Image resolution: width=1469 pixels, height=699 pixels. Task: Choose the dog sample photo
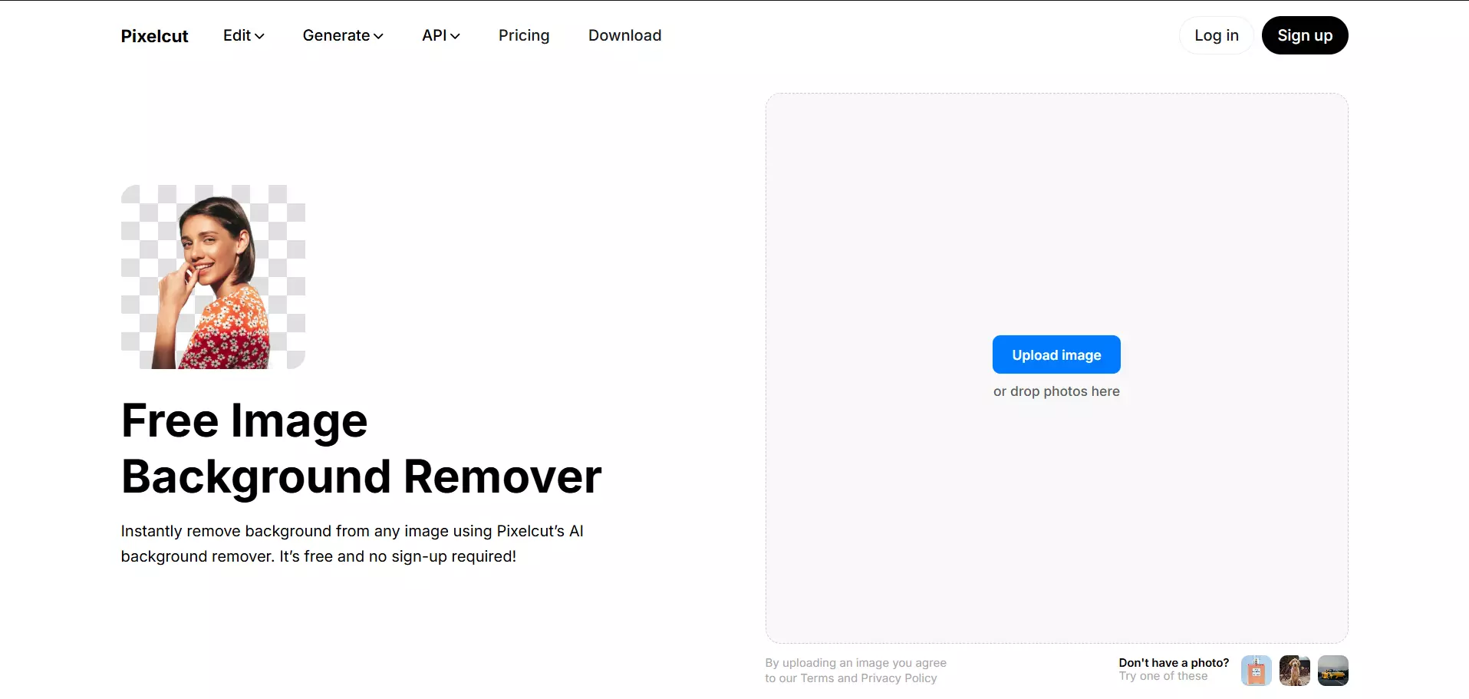(x=1294, y=671)
